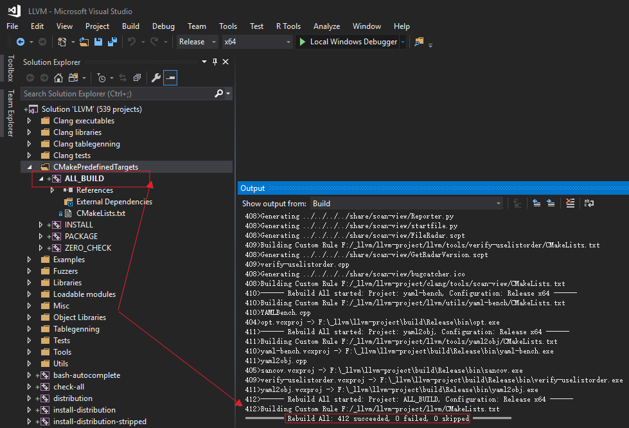The image size is (629, 428).
Task: Click the Local Windows Debugger button
Action: [x=348, y=42]
